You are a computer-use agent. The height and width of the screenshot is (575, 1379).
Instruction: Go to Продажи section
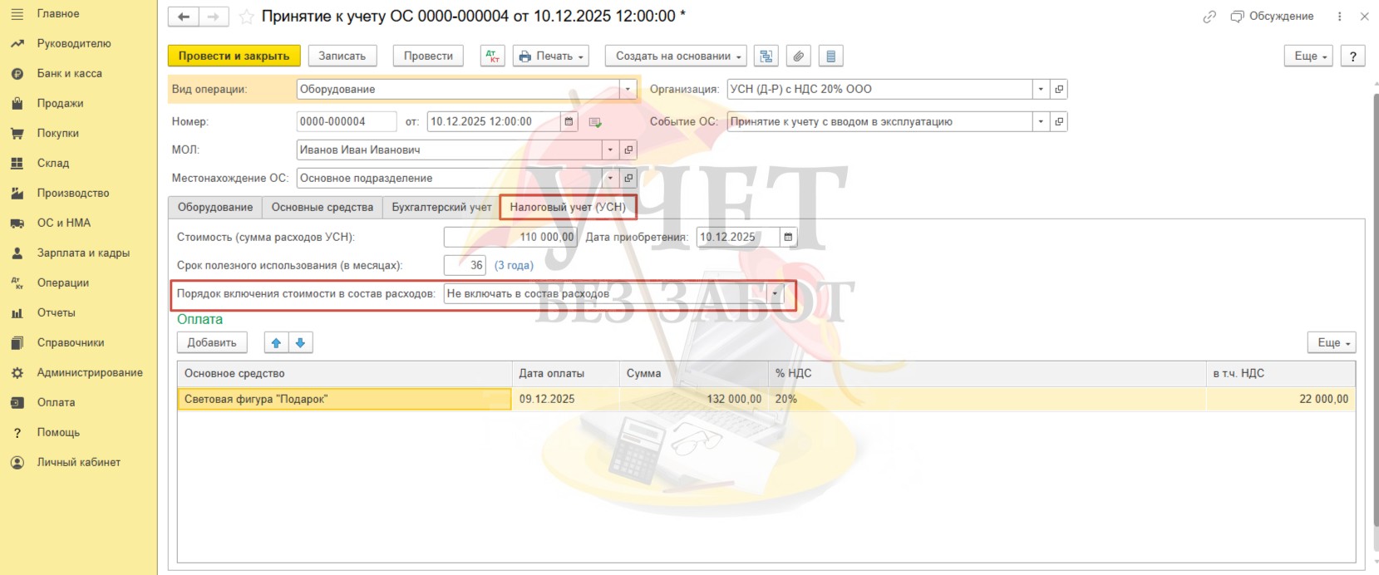pyautogui.click(x=60, y=103)
